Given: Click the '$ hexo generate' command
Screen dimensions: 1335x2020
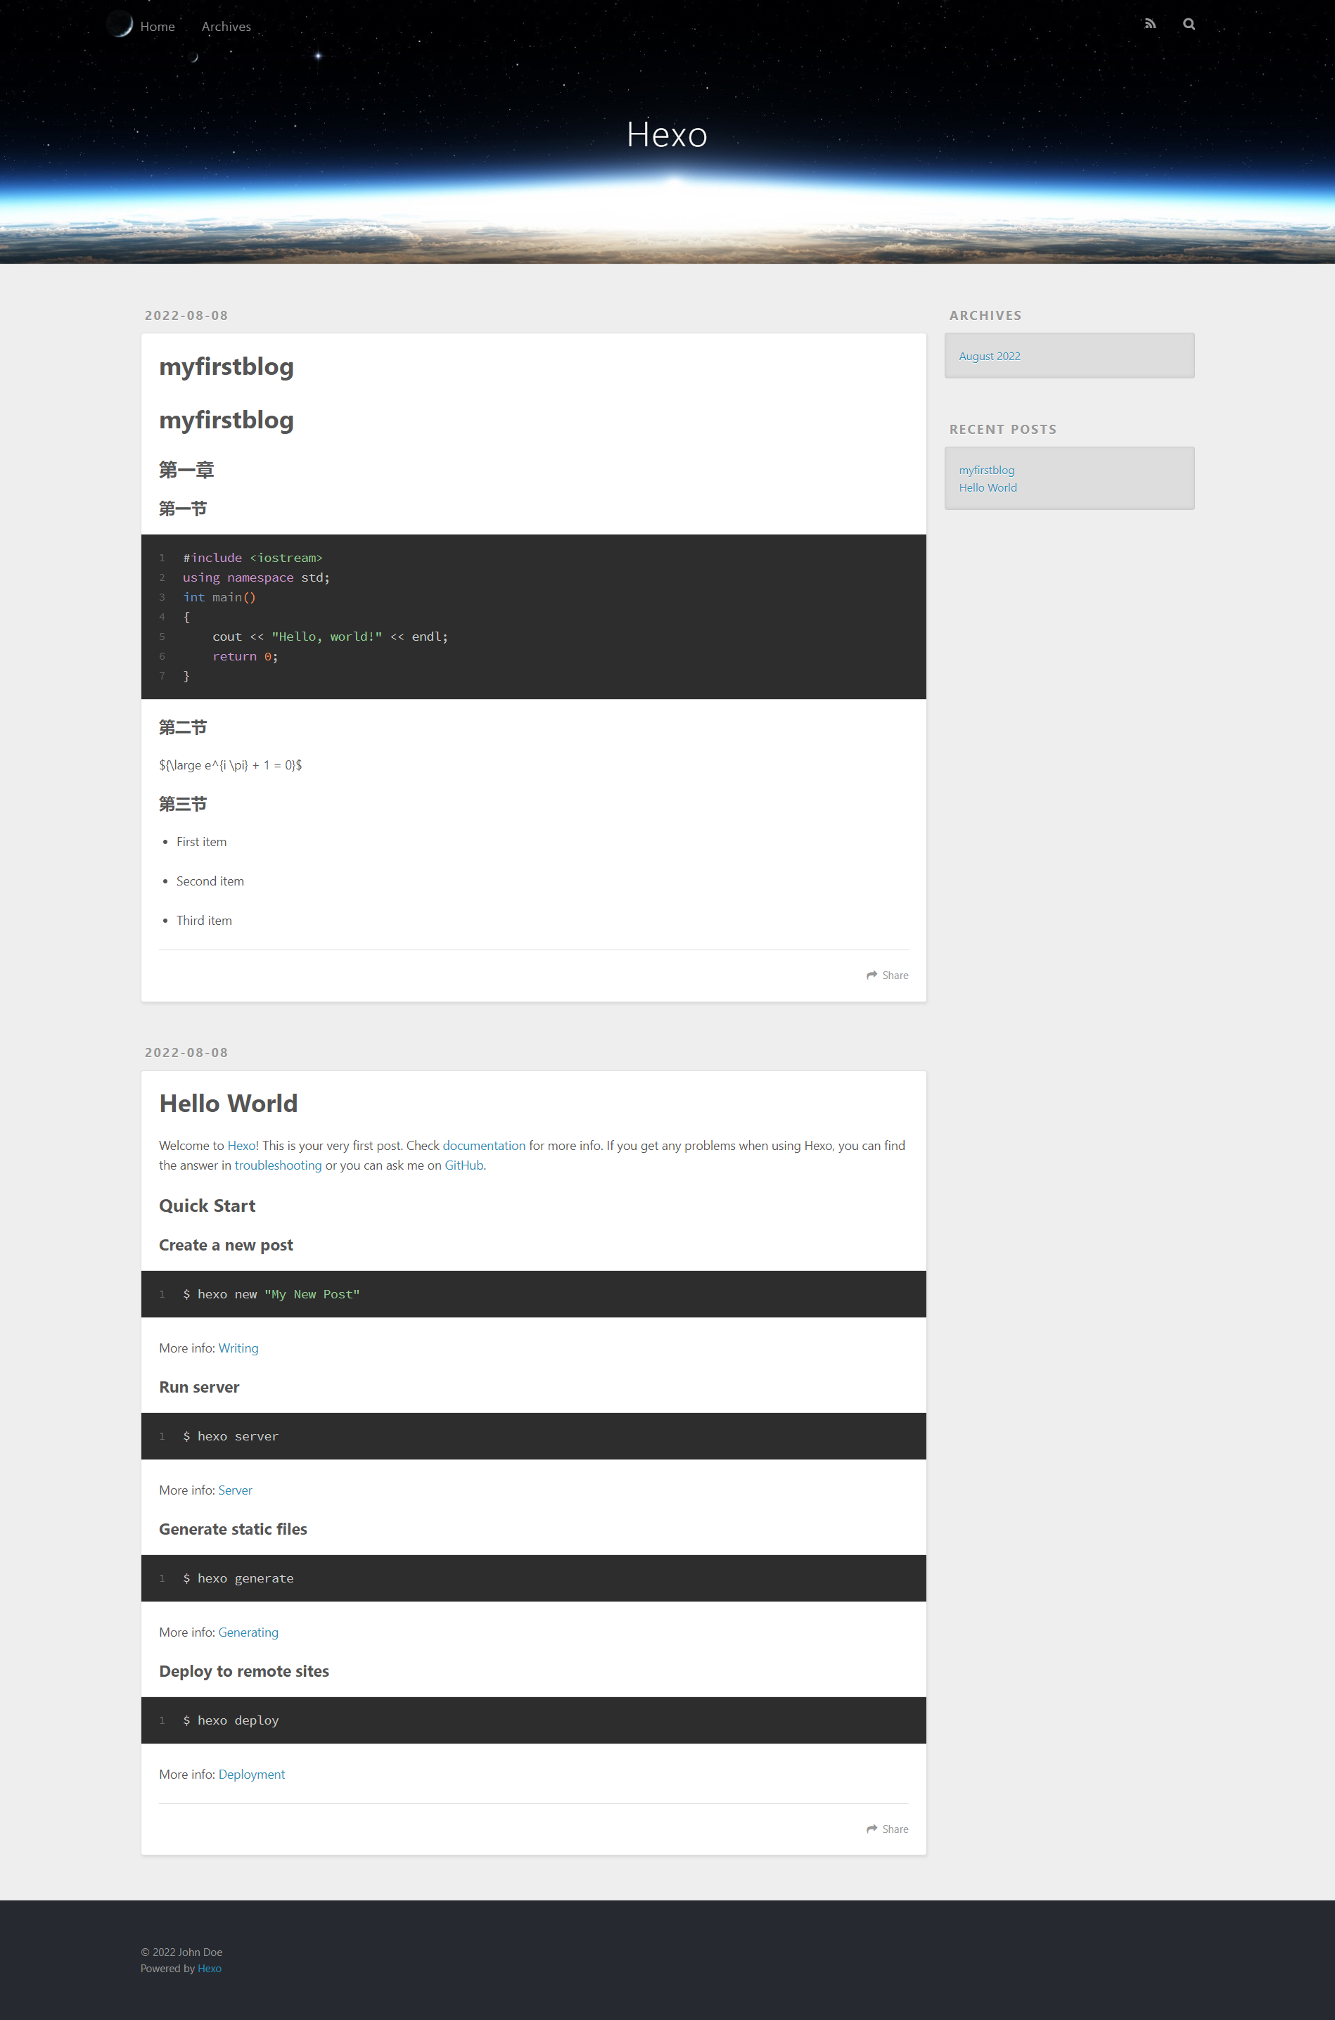Looking at the screenshot, I should point(238,1579).
